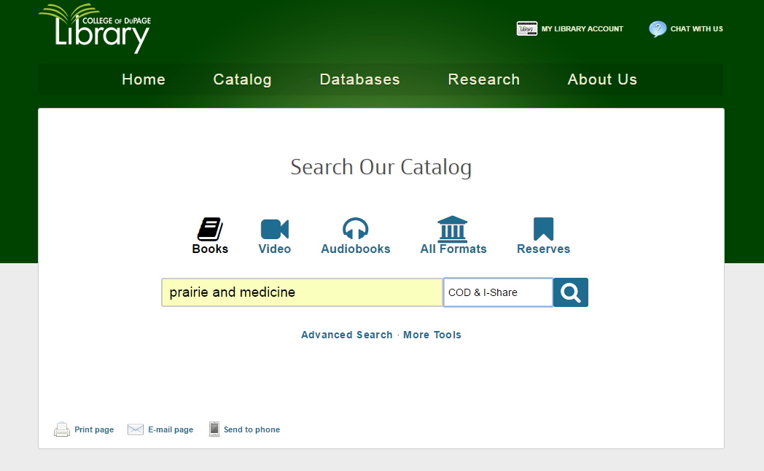
Task: Click the search text field containing prairie and medicine
Action: [x=302, y=292]
